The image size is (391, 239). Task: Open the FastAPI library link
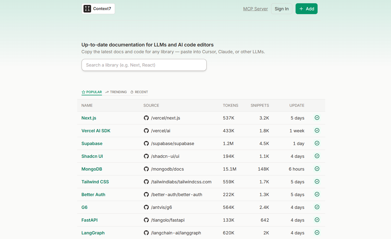89,220
